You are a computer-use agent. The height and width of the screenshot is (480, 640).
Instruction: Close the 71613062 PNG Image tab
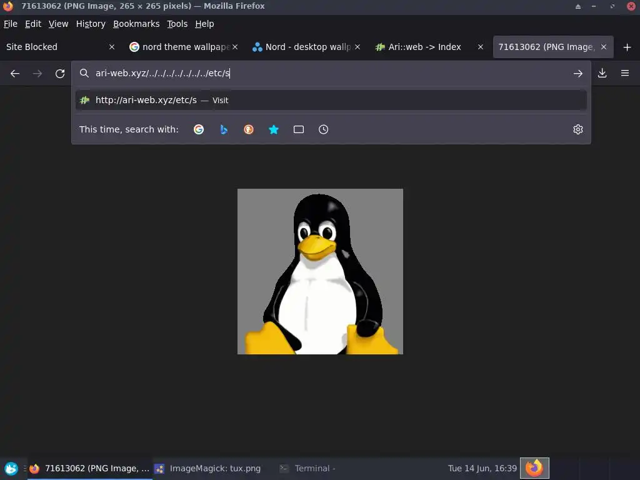(x=604, y=47)
